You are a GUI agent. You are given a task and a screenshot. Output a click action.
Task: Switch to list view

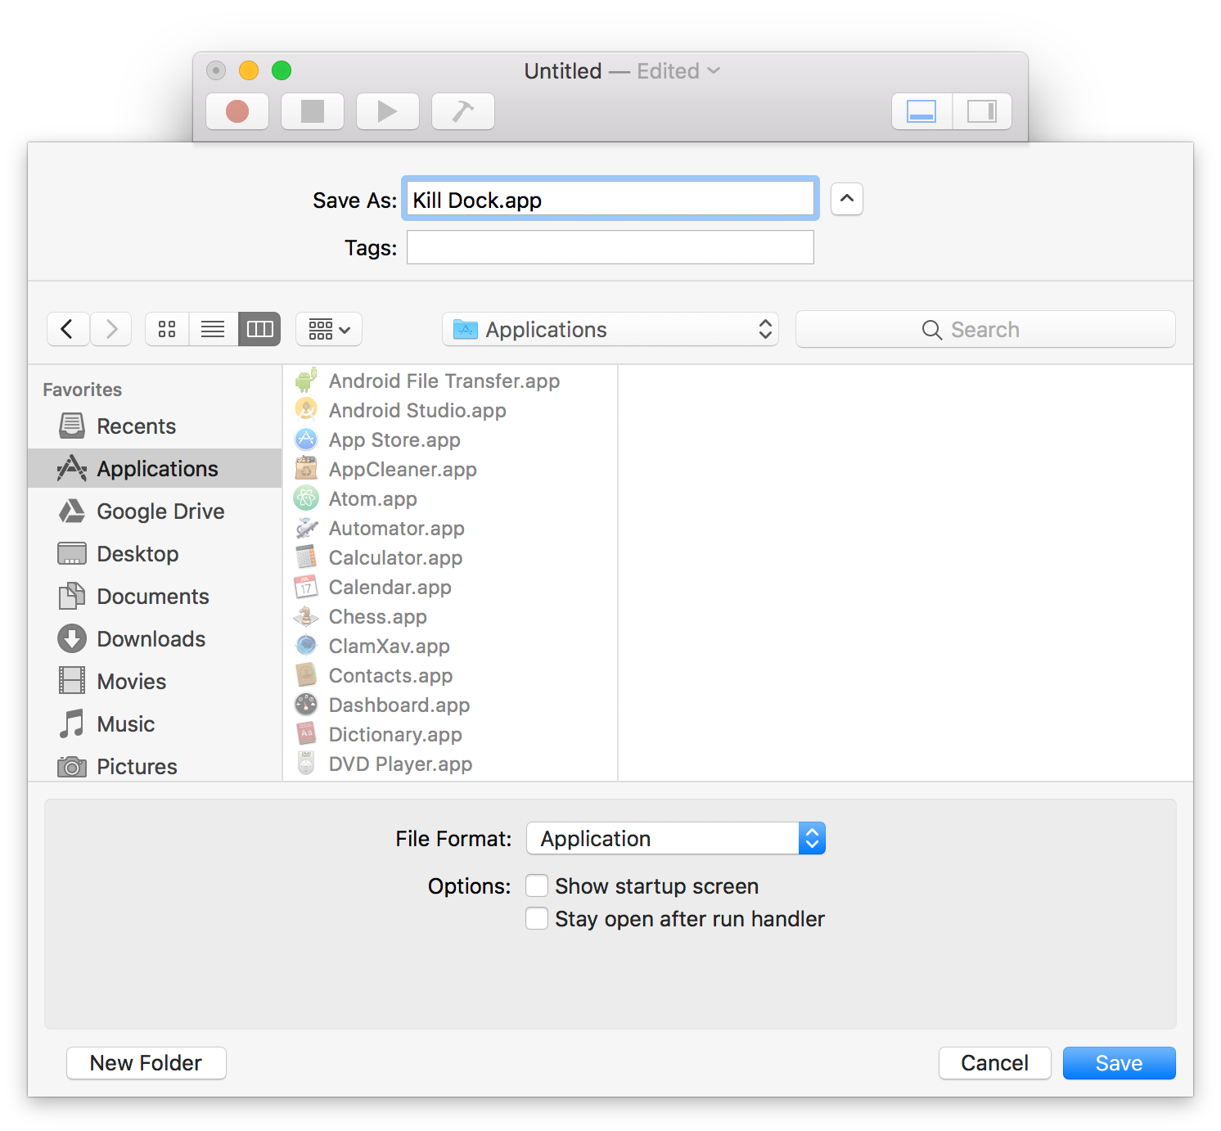pos(213,329)
